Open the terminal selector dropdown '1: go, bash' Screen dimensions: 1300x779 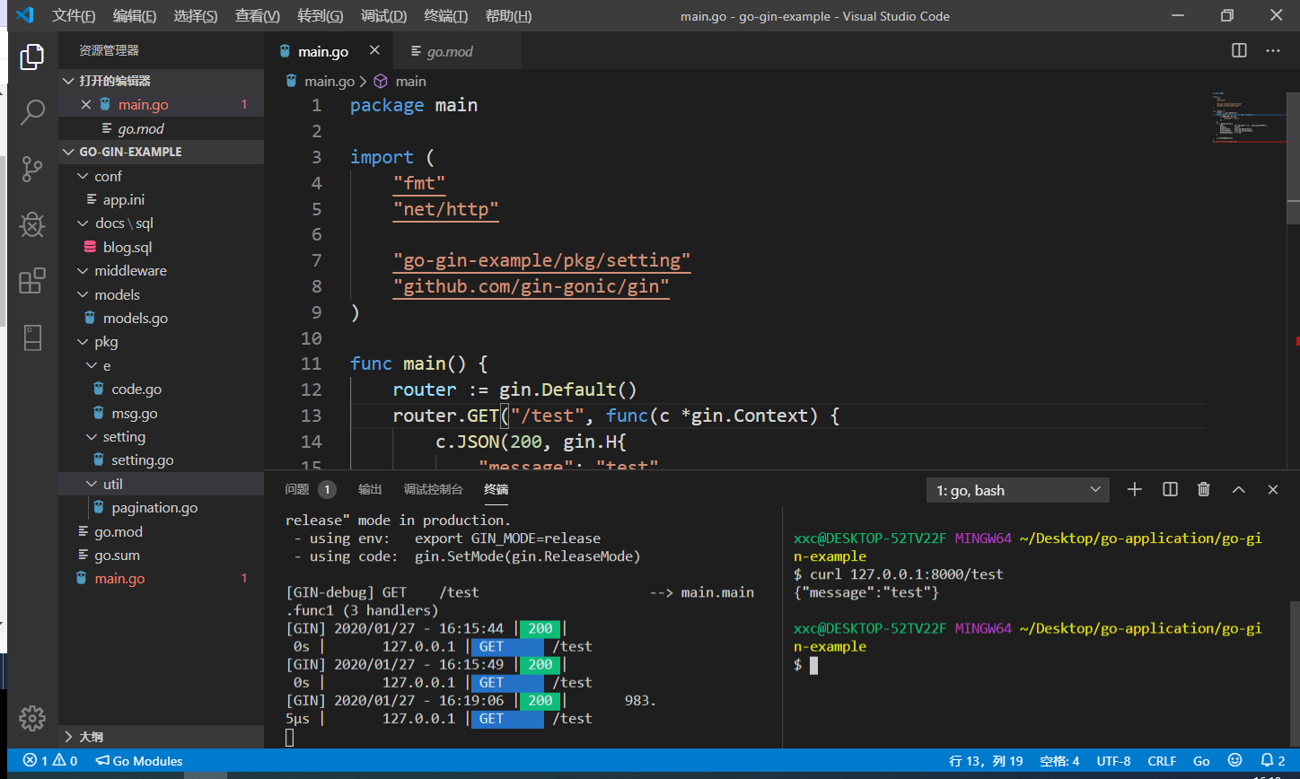tap(1018, 490)
